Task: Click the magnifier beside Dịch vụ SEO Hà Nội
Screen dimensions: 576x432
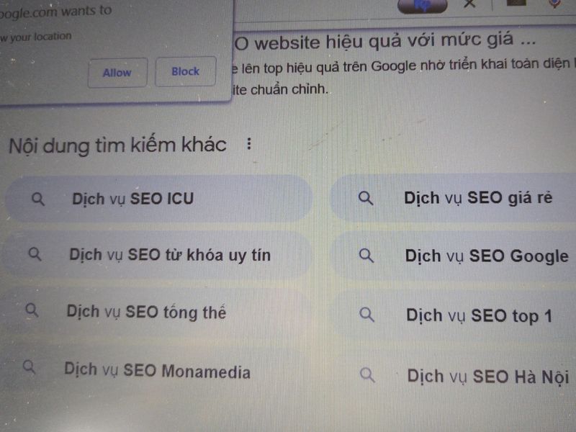Action: point(368,374)
